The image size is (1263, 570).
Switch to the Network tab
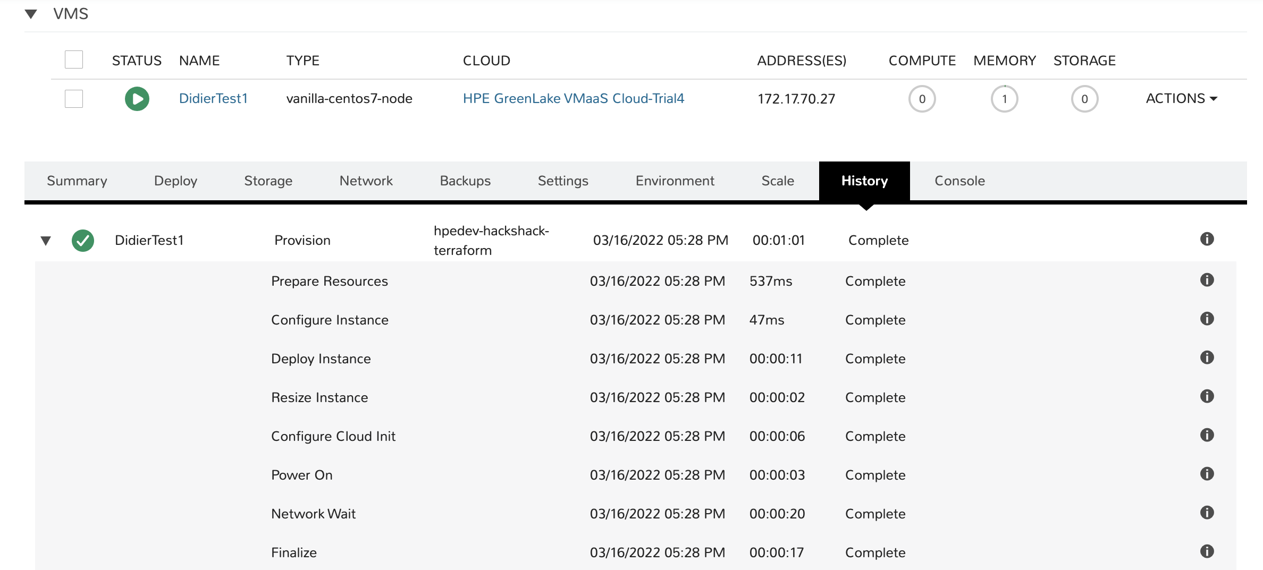coord(366,181)
